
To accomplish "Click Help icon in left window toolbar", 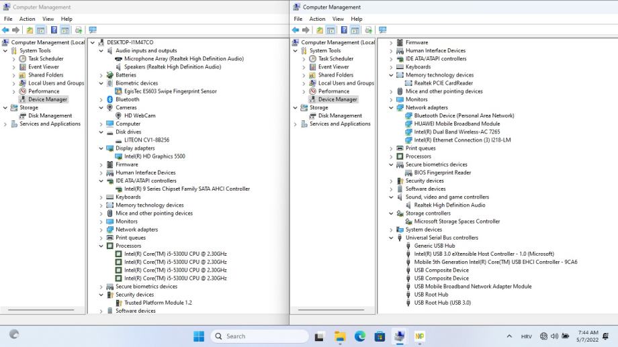I will [x=54, y=30].
